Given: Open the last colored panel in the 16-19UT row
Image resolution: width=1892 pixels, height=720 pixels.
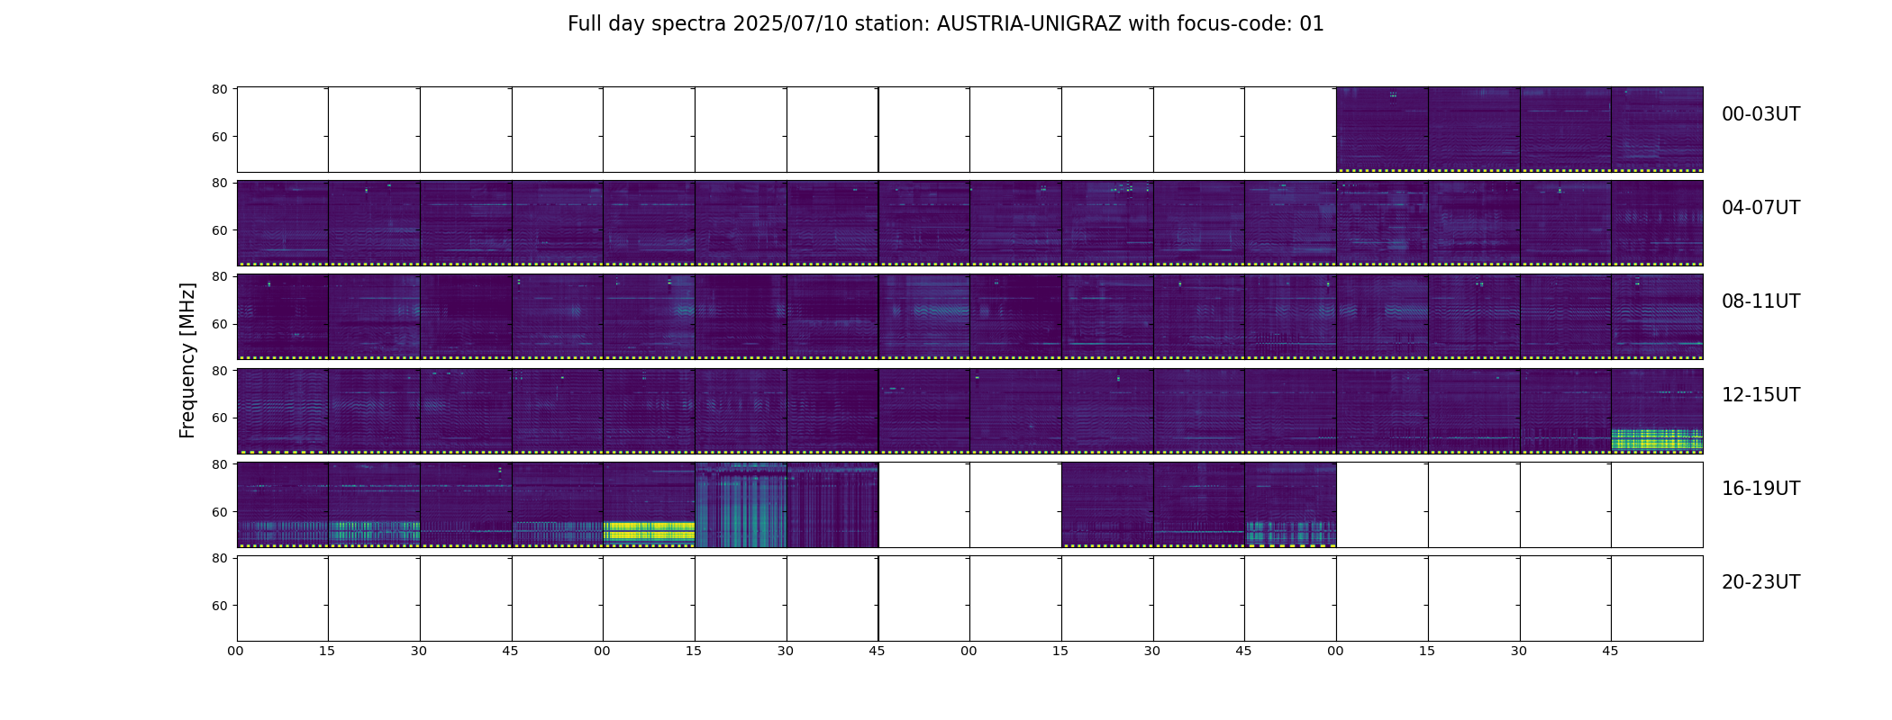Looking at the screenshot, I should pyautogui.click(x=1290, y=505).
